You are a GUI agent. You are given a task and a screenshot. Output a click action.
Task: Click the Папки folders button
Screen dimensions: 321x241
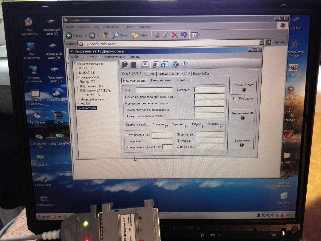[x=140, y=35]
